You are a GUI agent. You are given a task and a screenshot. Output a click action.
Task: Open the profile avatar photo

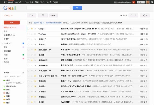pos(148,2)
